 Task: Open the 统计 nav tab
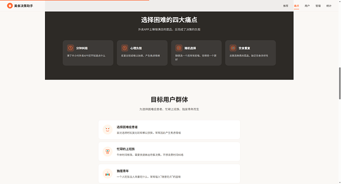(329, 6)
